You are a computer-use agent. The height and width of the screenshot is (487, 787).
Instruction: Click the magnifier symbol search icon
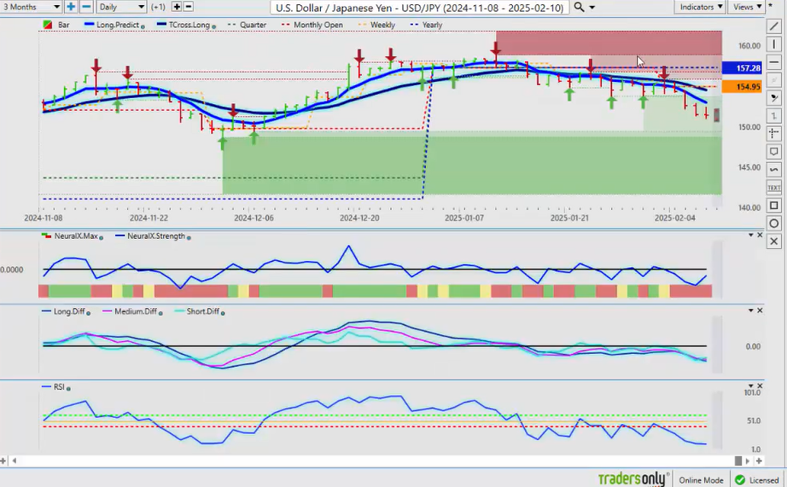tap(579, 7)
